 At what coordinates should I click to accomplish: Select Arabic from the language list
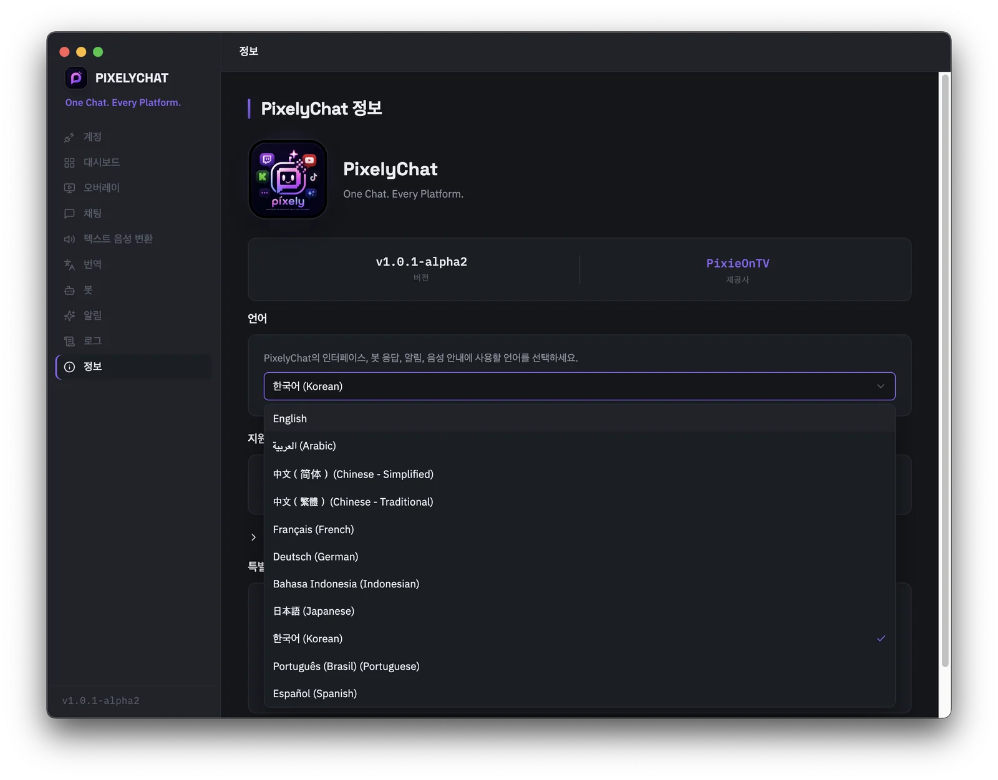pyautogui.click(x=579, y=446)
